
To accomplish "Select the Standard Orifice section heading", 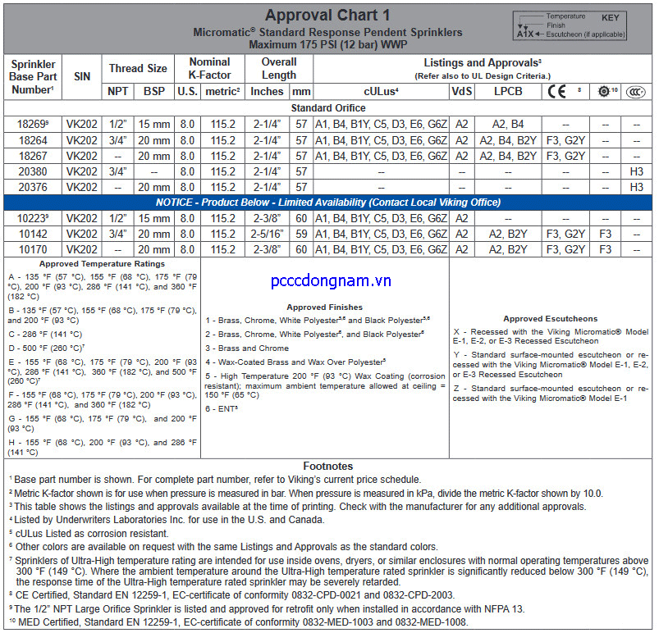I will tap(327, 107).
